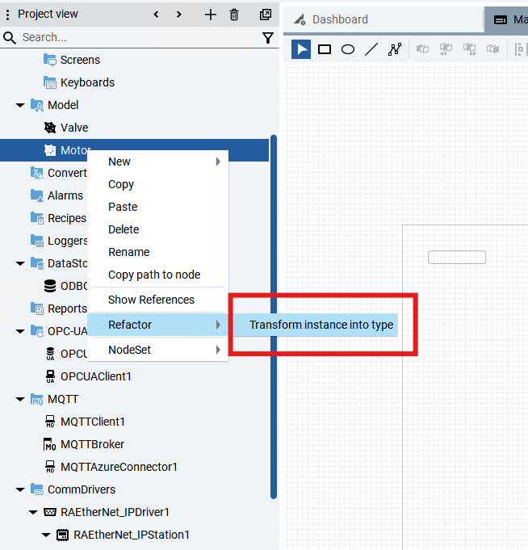Click the search magnifier icon
This screenshot has width=528, height=550.
pyautogui.click(x=10, y=37)
